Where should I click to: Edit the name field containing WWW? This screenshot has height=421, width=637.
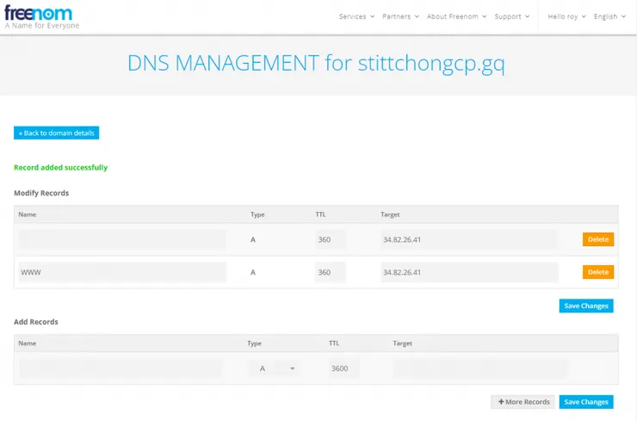pyautogui.click(x=122, y=272)
